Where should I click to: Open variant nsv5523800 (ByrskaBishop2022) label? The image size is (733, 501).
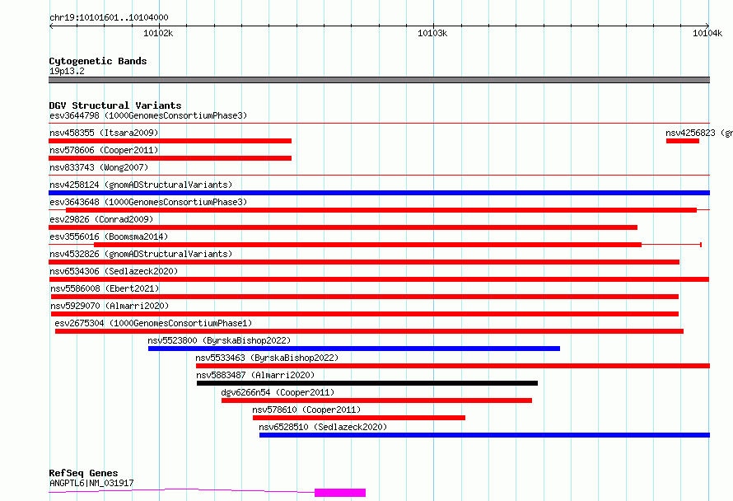219,340
